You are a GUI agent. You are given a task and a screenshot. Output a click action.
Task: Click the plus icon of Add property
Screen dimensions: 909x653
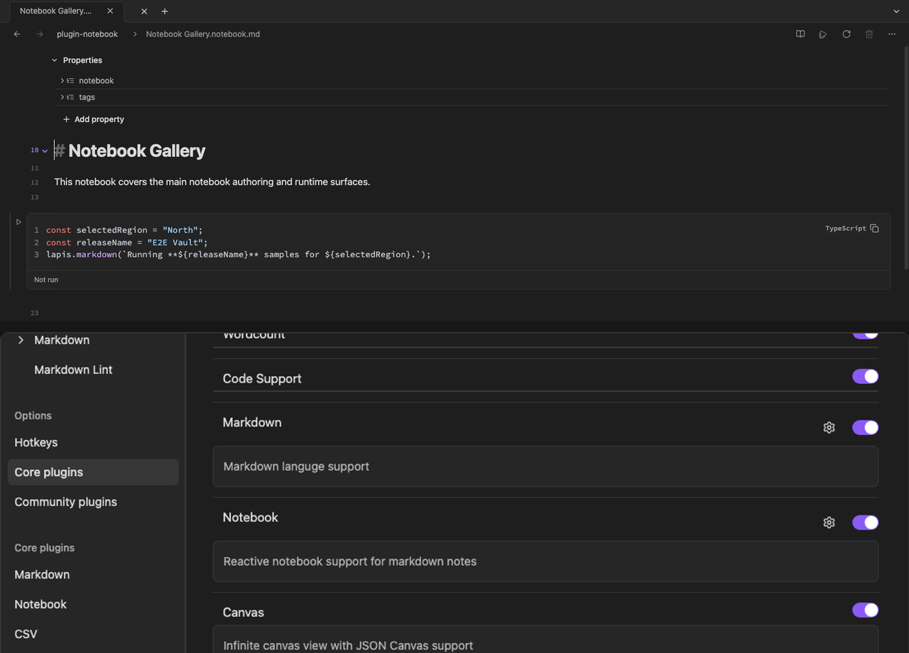coord(66,119)
